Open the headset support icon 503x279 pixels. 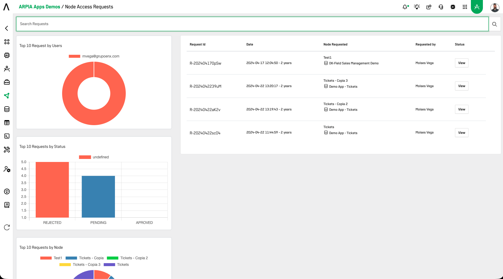[441, 7]
